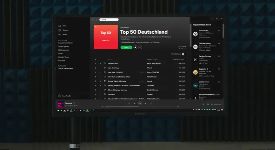275x150 pixels.
Task: Like the song Last Christmas
Action: (x=105, y=68)
